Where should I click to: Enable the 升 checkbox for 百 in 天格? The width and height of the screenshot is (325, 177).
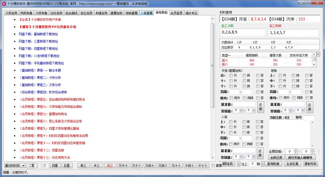(x=231, y=75)
